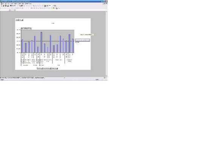Select the tallest bar in the chart
215x161 pixels.
41,42
